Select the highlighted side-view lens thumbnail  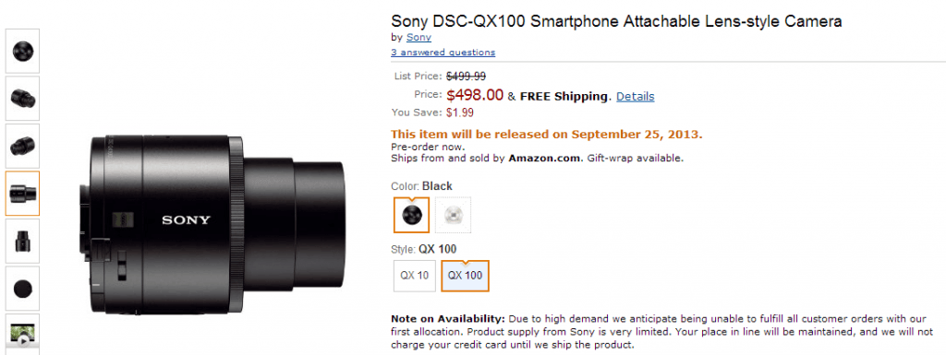pyautogui.click(x=22, y=193)
